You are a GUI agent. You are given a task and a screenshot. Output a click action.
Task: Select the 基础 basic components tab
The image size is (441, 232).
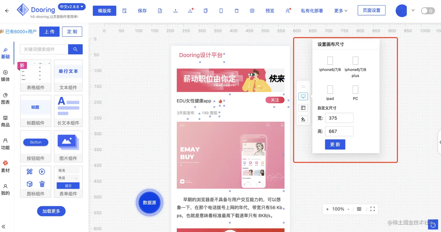(x=5, y=53)
